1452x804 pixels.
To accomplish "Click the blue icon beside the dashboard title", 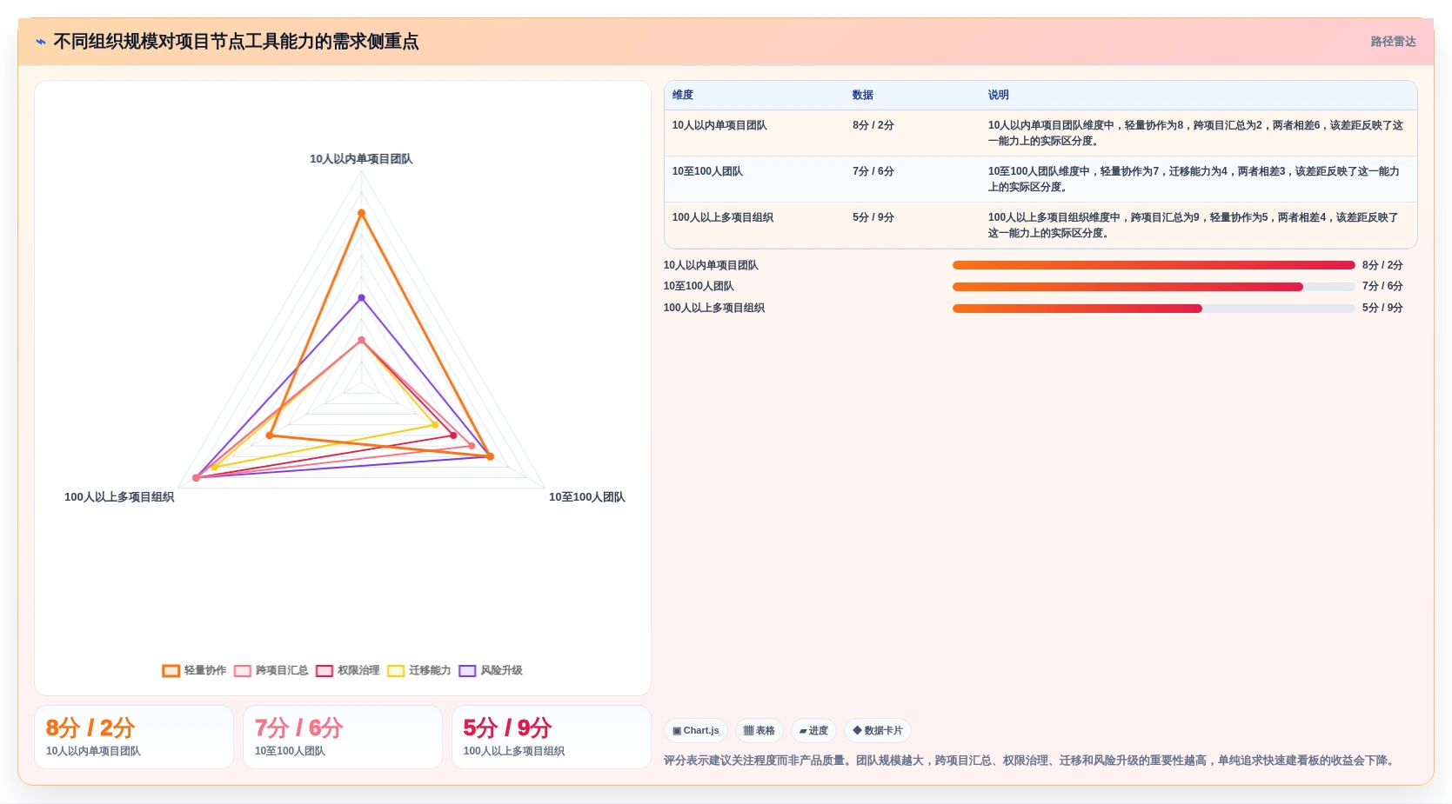I will click(x=41, y=42).
